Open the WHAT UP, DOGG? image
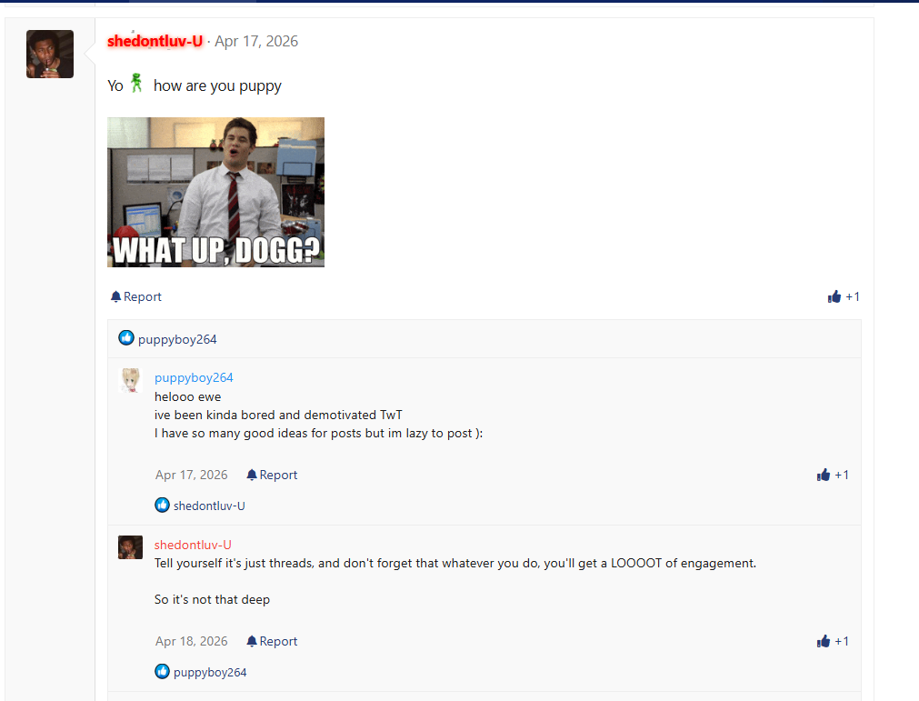The width and height of the screenshot is (919, 701). 215,192
